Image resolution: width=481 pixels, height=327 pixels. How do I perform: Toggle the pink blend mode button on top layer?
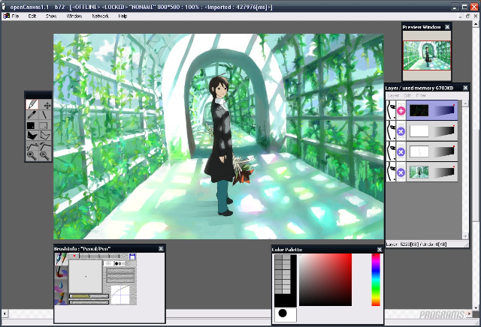point(401,111)
